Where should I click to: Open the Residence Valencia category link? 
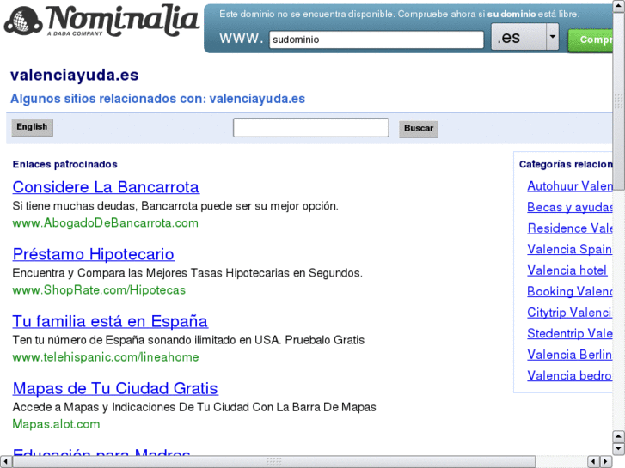point(570,228)
